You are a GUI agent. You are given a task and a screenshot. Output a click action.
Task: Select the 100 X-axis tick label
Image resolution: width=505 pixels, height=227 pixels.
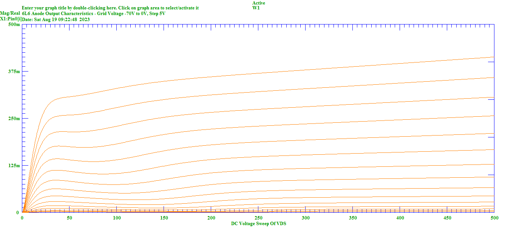(x=117, y=218)
